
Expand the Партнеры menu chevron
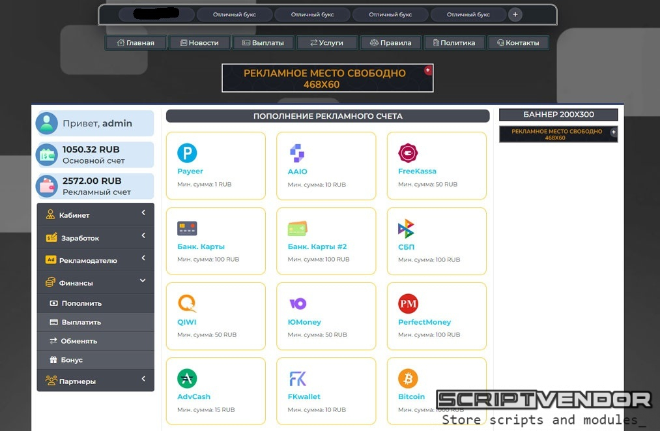click(143, 379)
